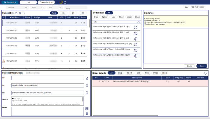Click the Guidance text entry area
This screenshot has width=210, height=119.
[175, 46]
